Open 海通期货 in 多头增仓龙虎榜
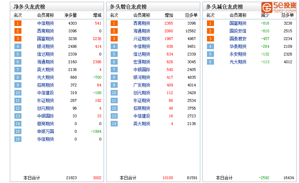 coord(142,31)
